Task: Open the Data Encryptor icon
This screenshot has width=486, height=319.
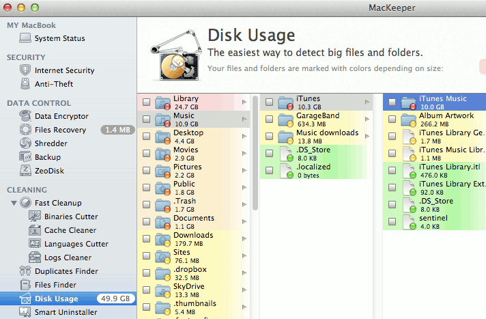Action: coord(25,116)
